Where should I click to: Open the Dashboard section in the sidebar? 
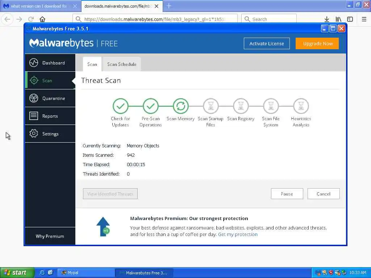50,63
